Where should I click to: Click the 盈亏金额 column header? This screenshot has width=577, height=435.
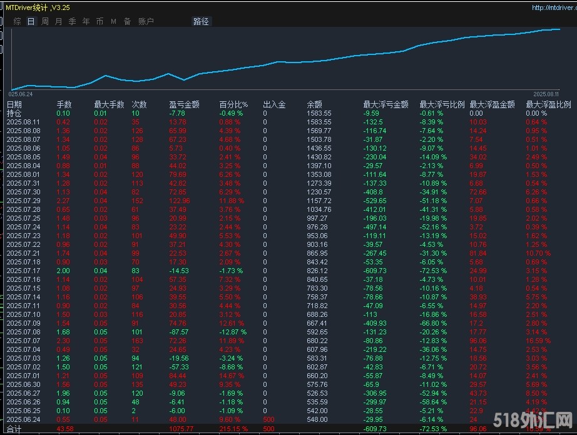[184, 105]
